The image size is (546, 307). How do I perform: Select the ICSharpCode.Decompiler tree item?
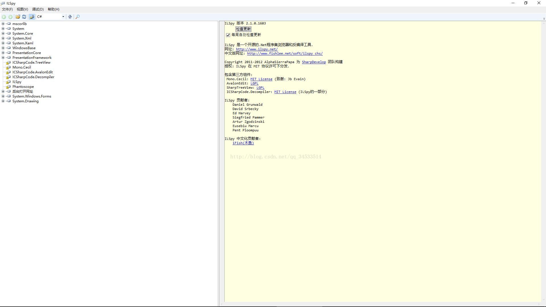[x=33, y=77]
